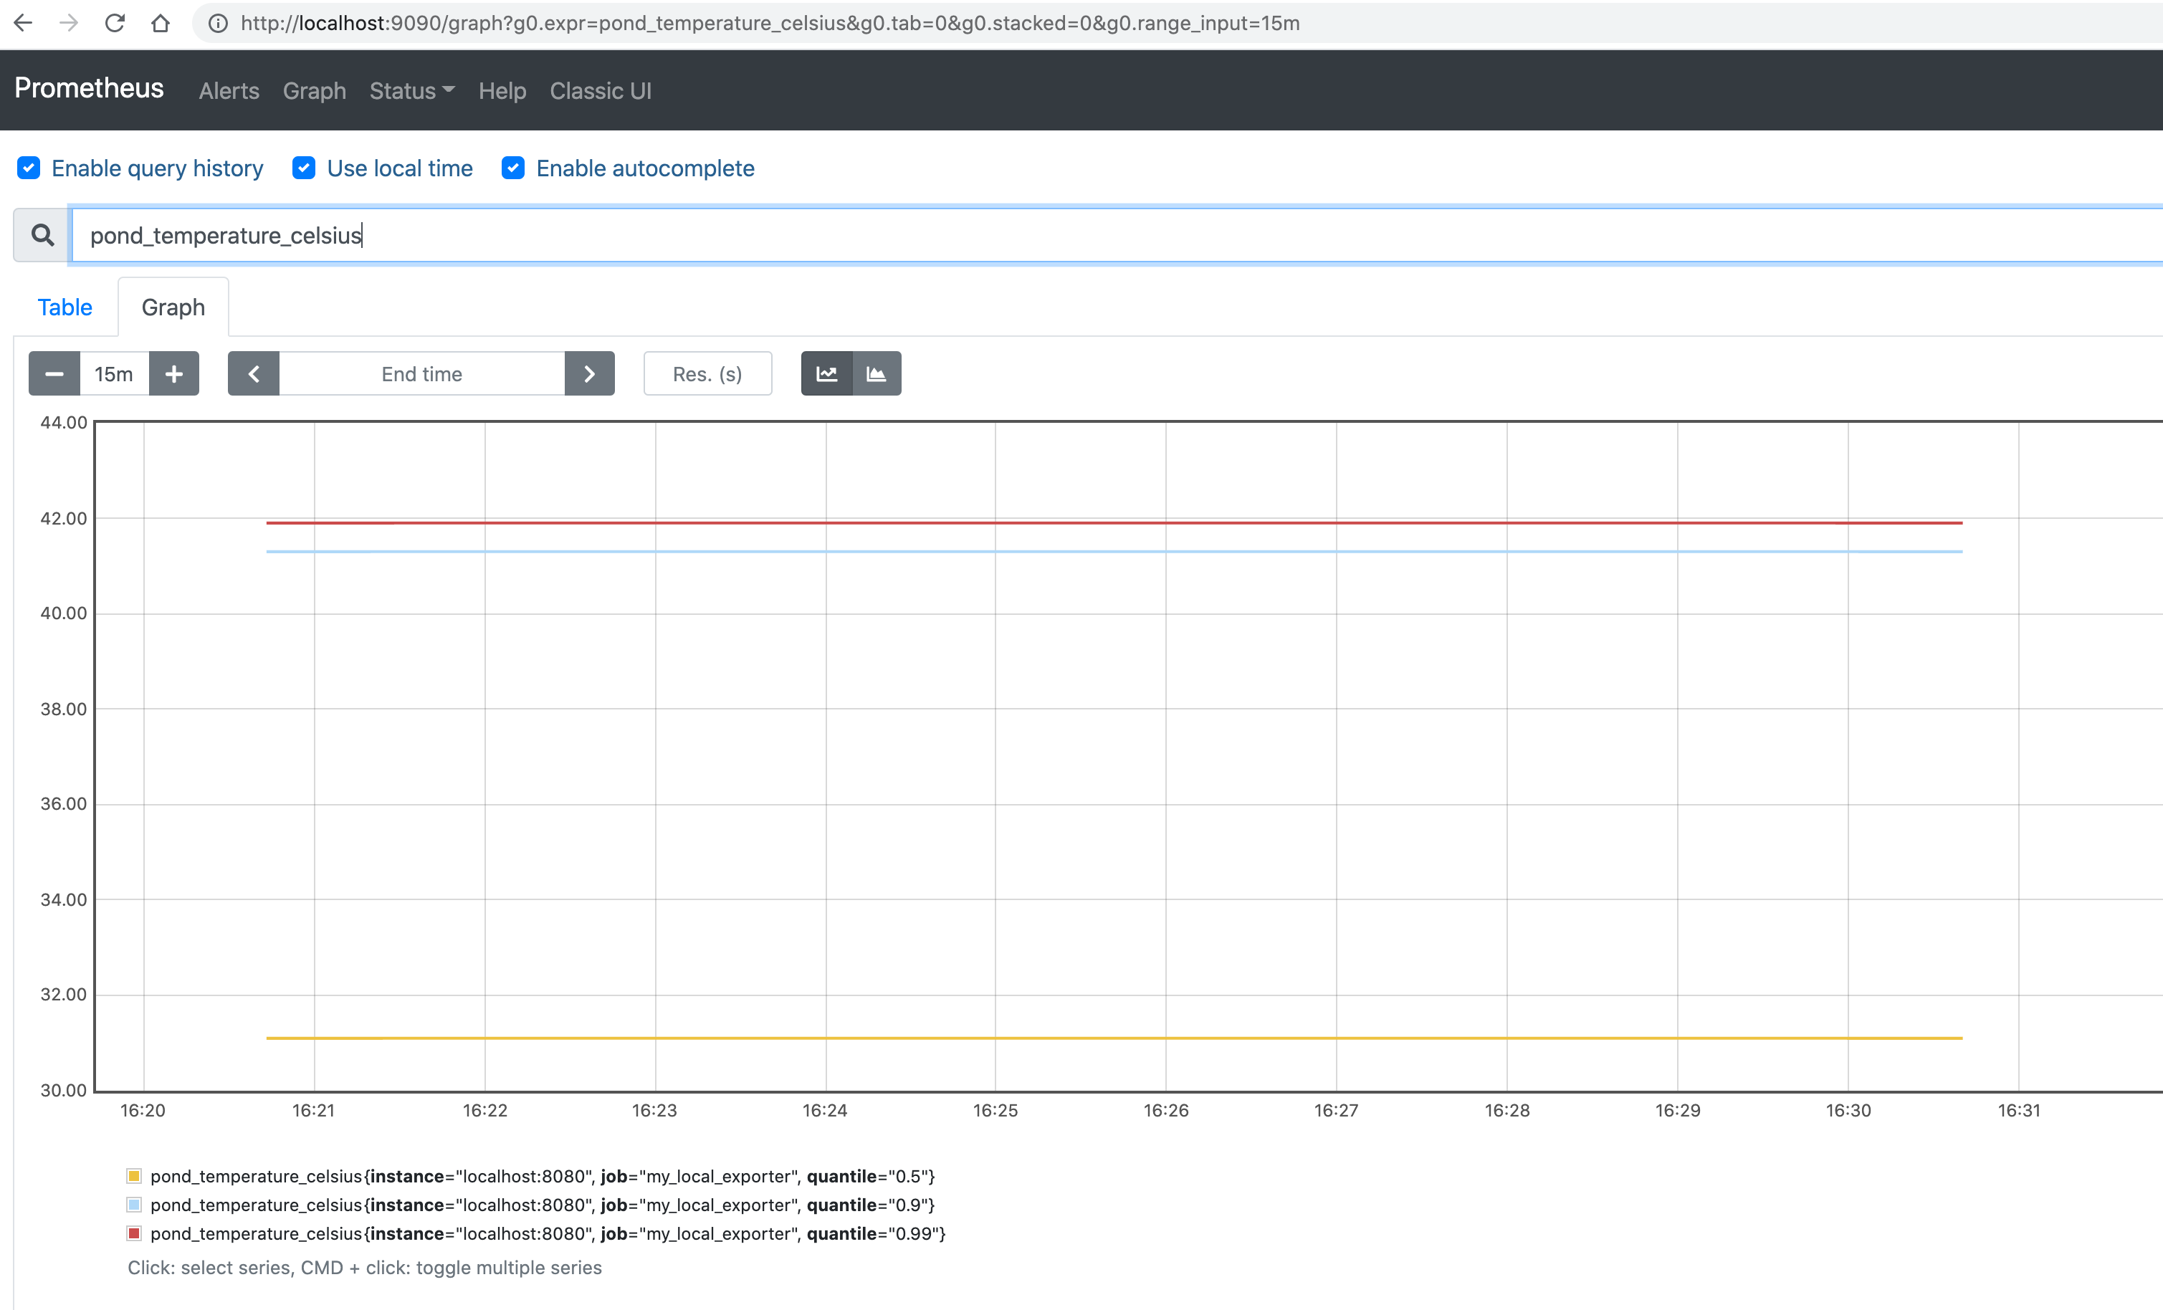
Task: Click the yellow legend color swatch
Action: (x=133, y=1177)
